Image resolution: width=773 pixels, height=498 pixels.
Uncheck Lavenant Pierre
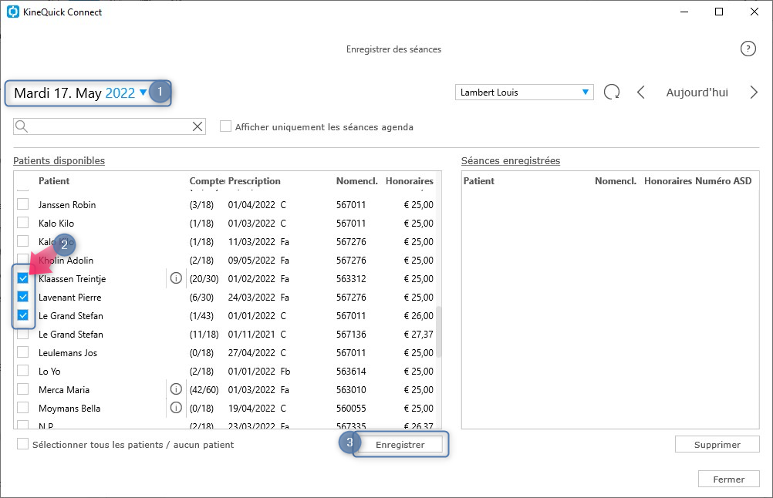(22, 297)
